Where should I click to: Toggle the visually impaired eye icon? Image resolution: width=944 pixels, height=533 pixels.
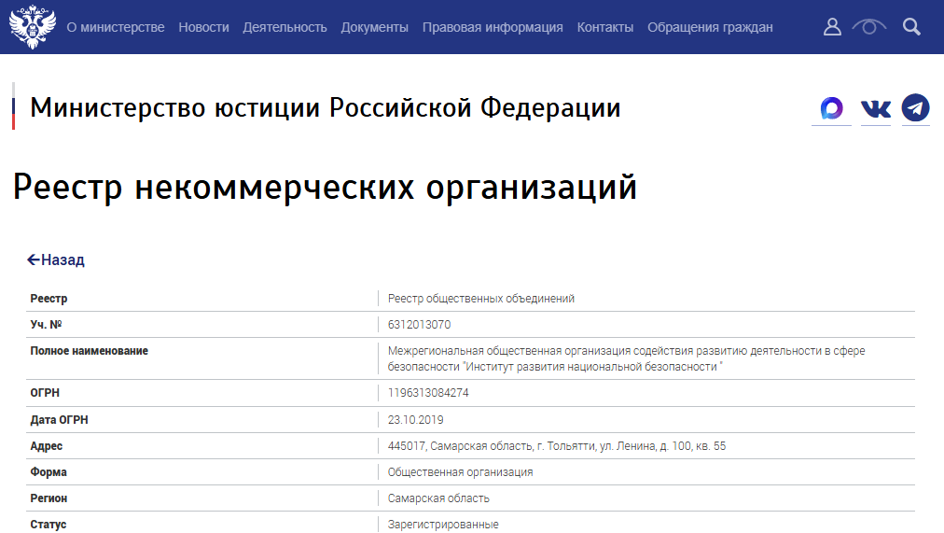pyautogui.click(x=868, y=27)
